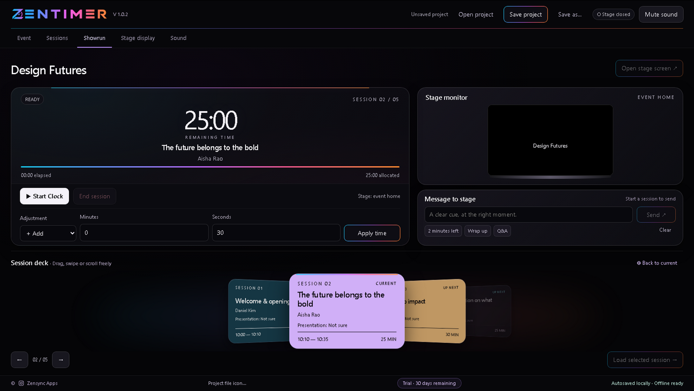Click the message to stage text field

(x=528, y=215)
